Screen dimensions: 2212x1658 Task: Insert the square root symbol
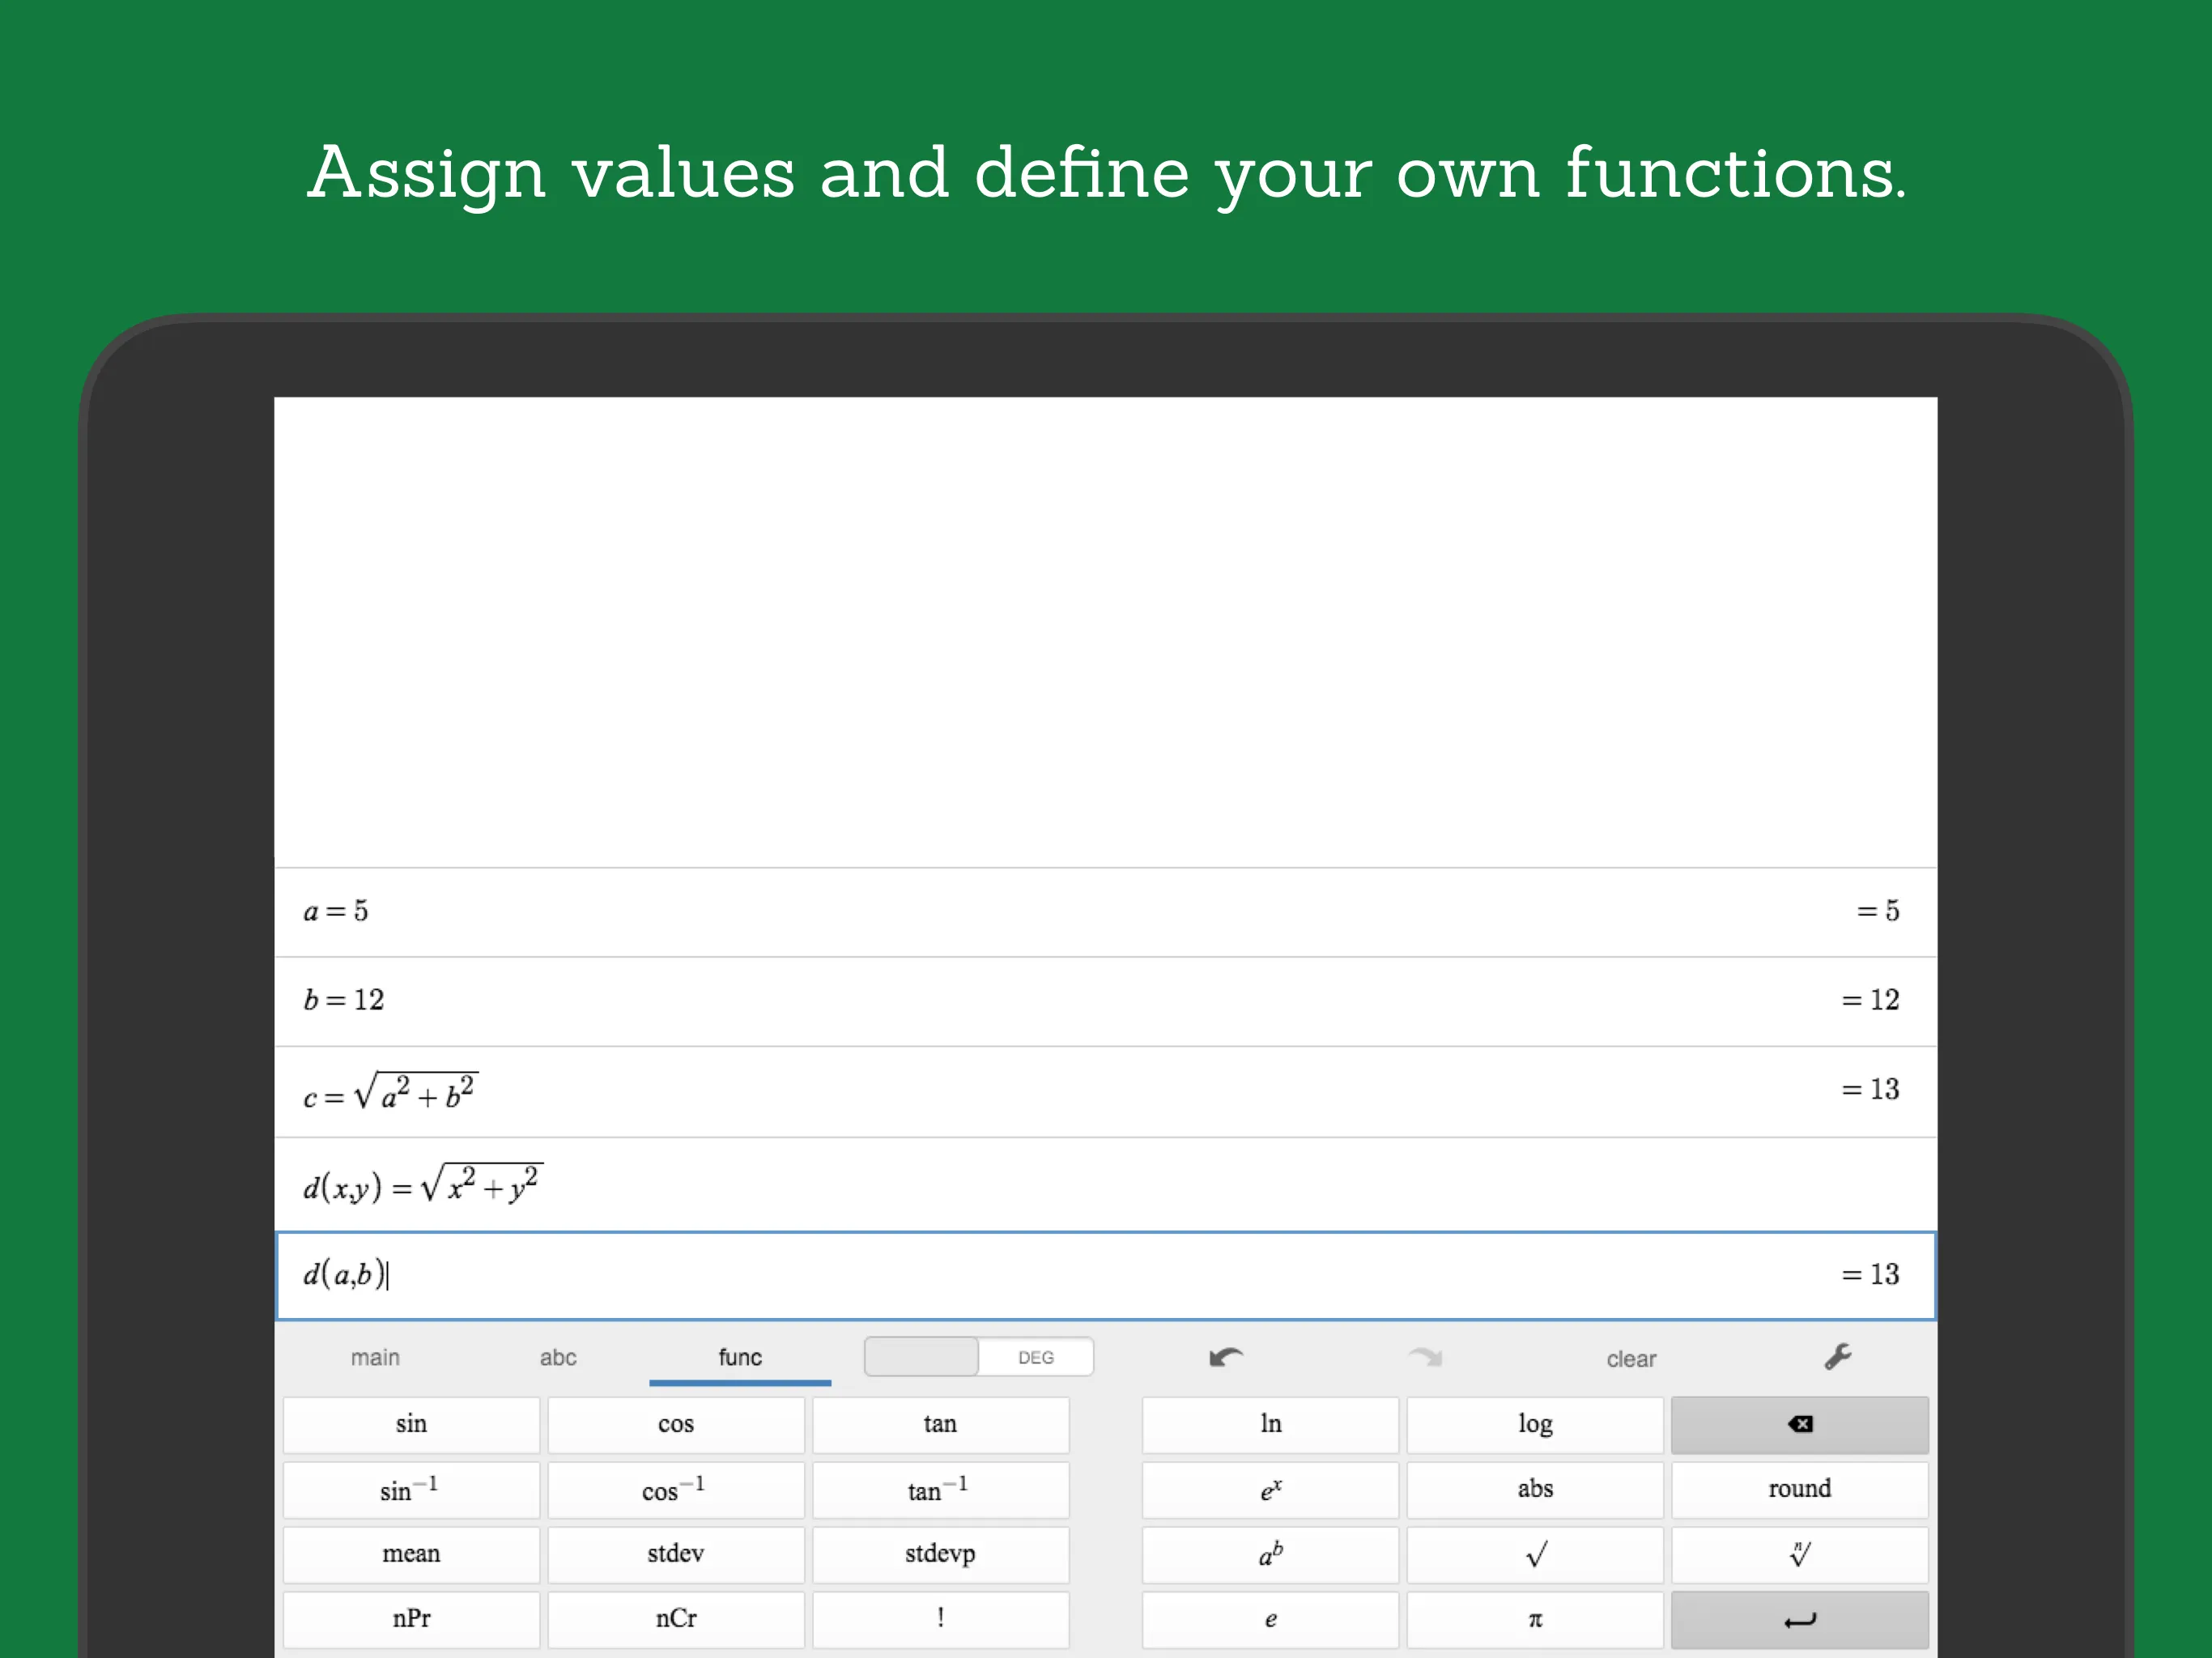click(x=1534, y=1554)
